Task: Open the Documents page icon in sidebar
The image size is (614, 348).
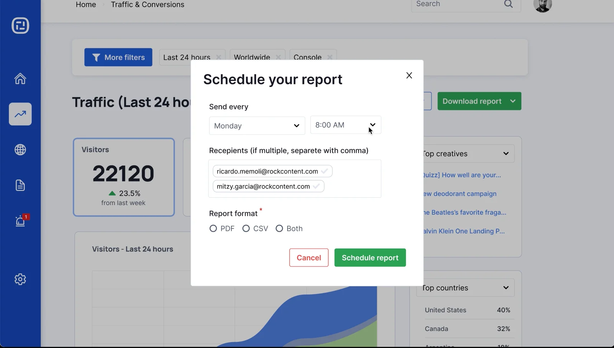Action: (20, 185)
